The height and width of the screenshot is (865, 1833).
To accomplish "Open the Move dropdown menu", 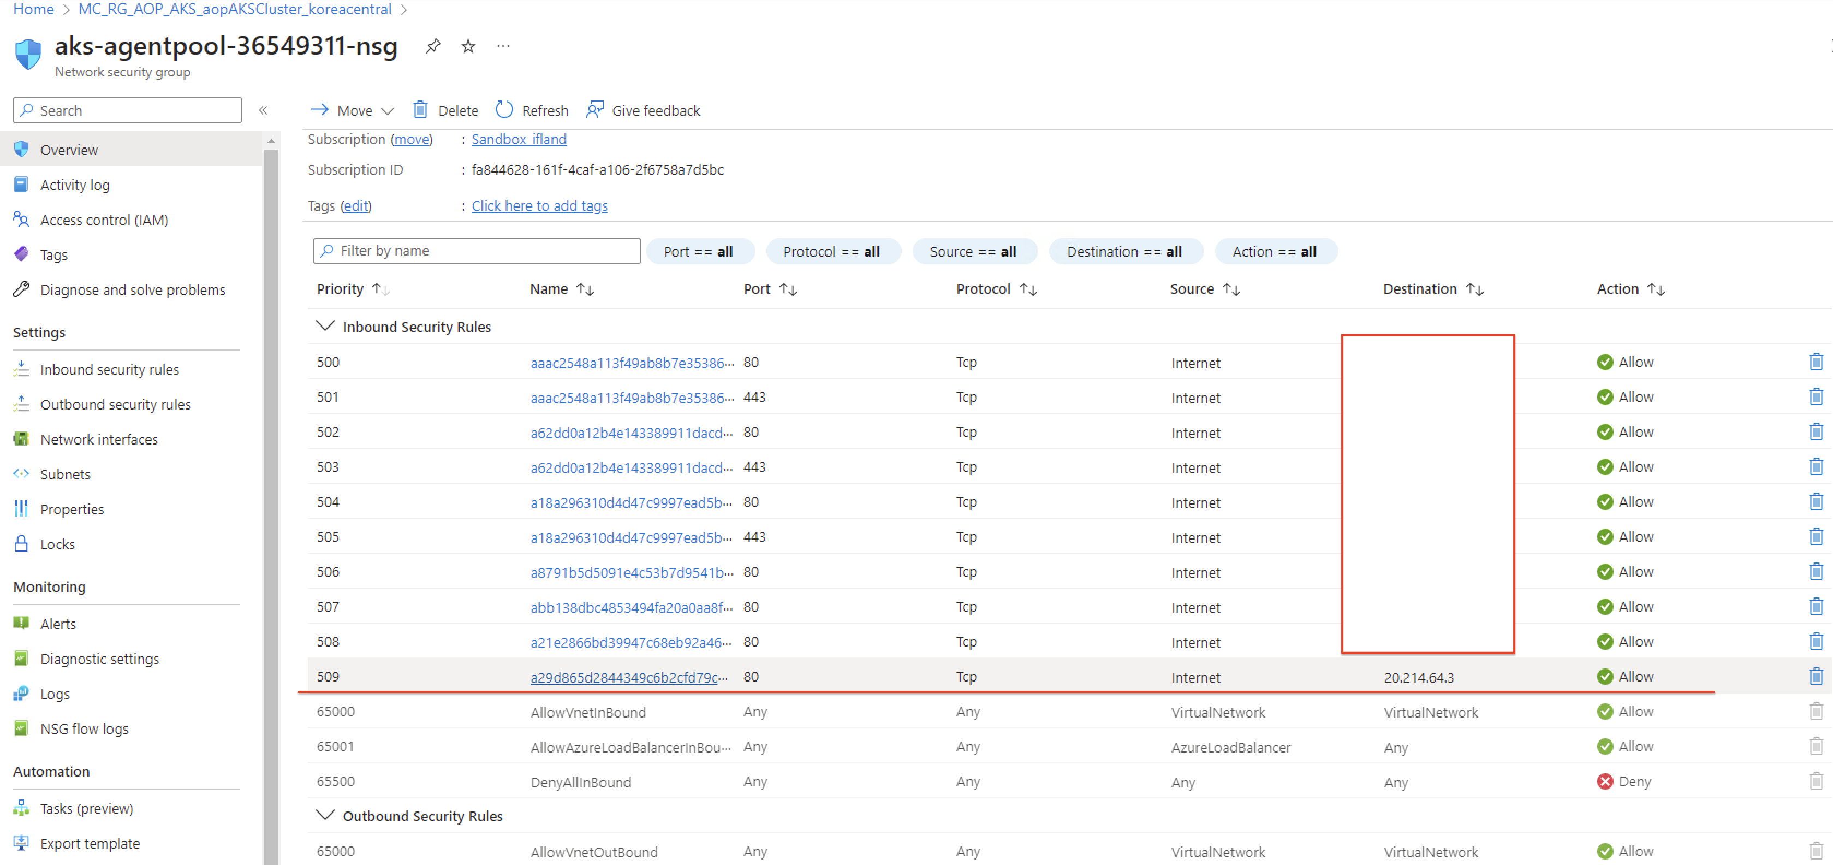I will 352,110.
